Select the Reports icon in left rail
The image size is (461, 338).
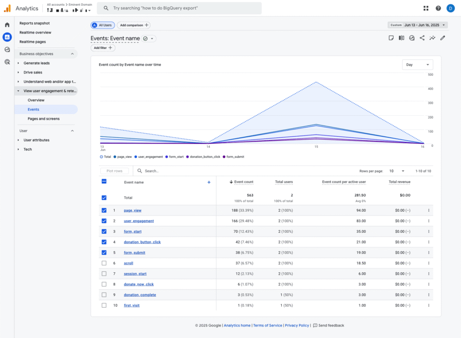[x=7, y=37]
